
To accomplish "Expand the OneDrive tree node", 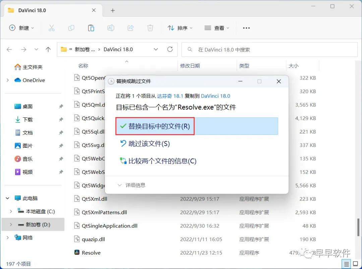I will pyautogui.click(x=8, y=80).
